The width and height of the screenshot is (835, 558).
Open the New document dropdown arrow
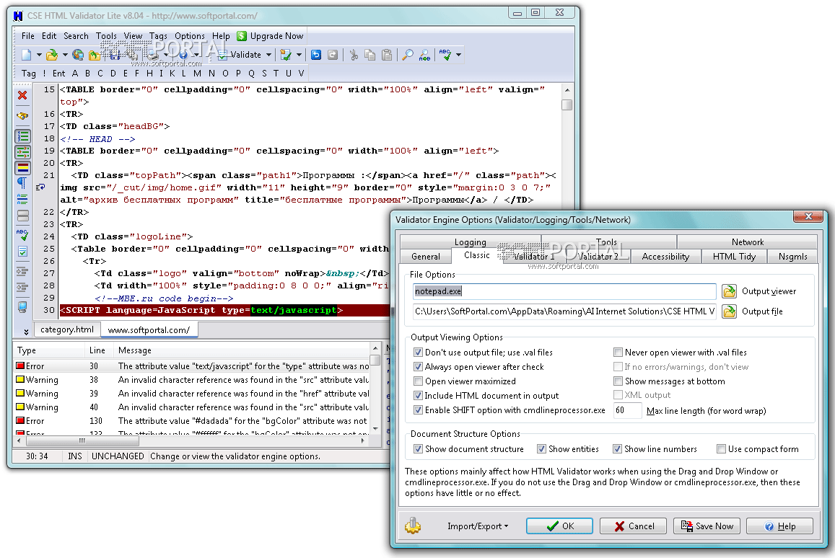(x=39, y=55)
